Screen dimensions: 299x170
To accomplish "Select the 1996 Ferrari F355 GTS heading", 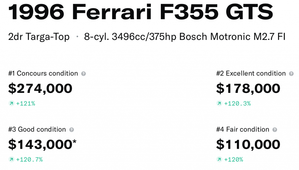I will coord(140,12).
